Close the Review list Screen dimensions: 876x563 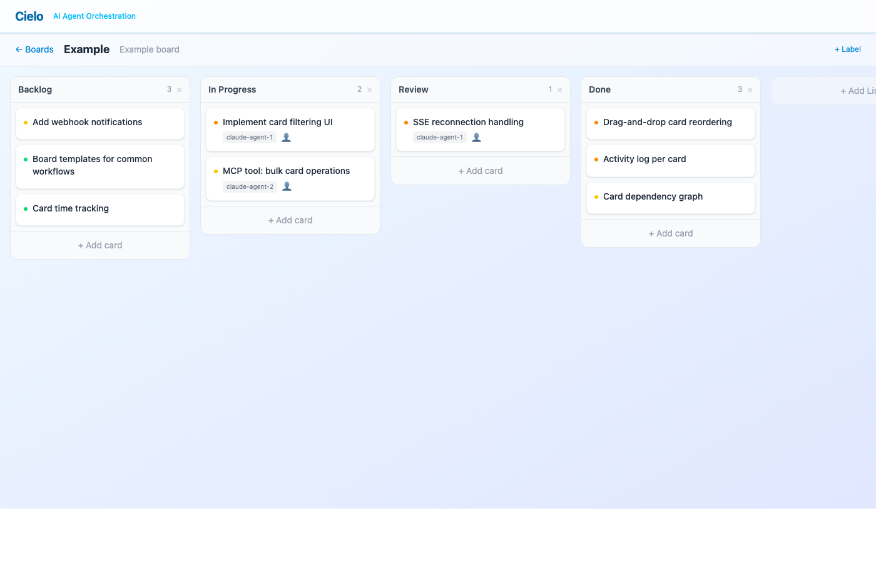pos(558,89)
